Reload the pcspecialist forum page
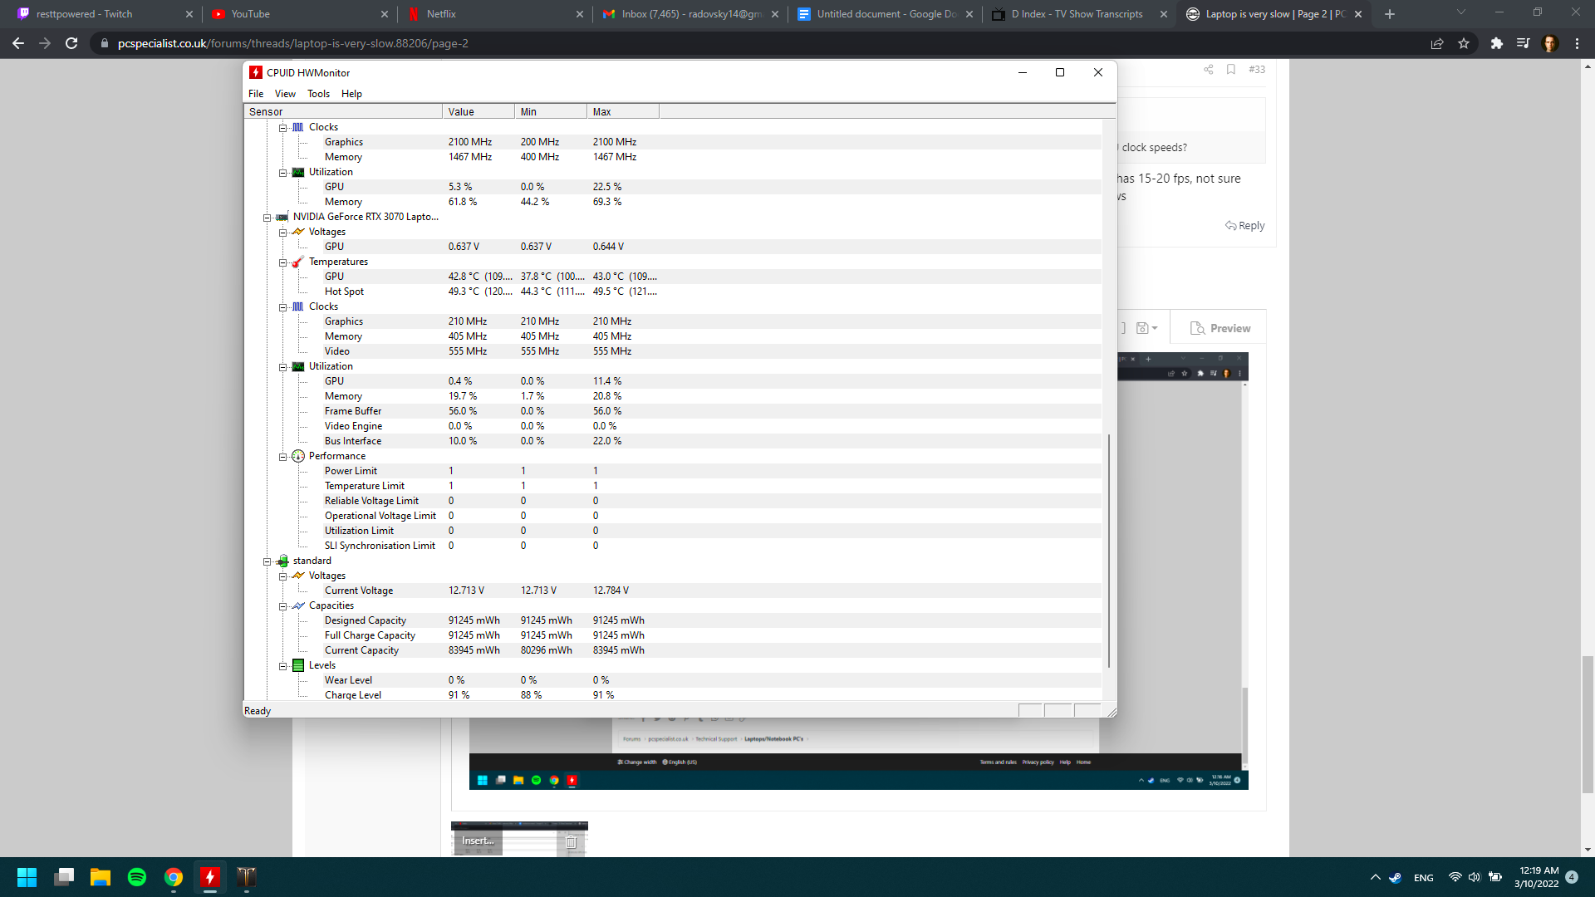Viewport: 1595px width, 897px height. point(71,43)
